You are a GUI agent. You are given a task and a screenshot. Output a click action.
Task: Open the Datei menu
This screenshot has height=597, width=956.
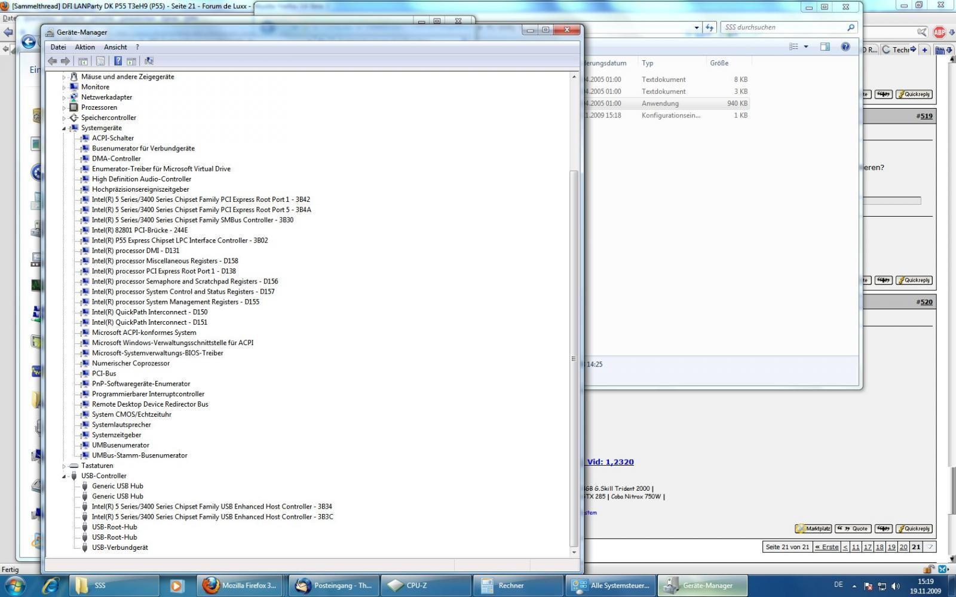pyautogui.click(x=59, y=47)
